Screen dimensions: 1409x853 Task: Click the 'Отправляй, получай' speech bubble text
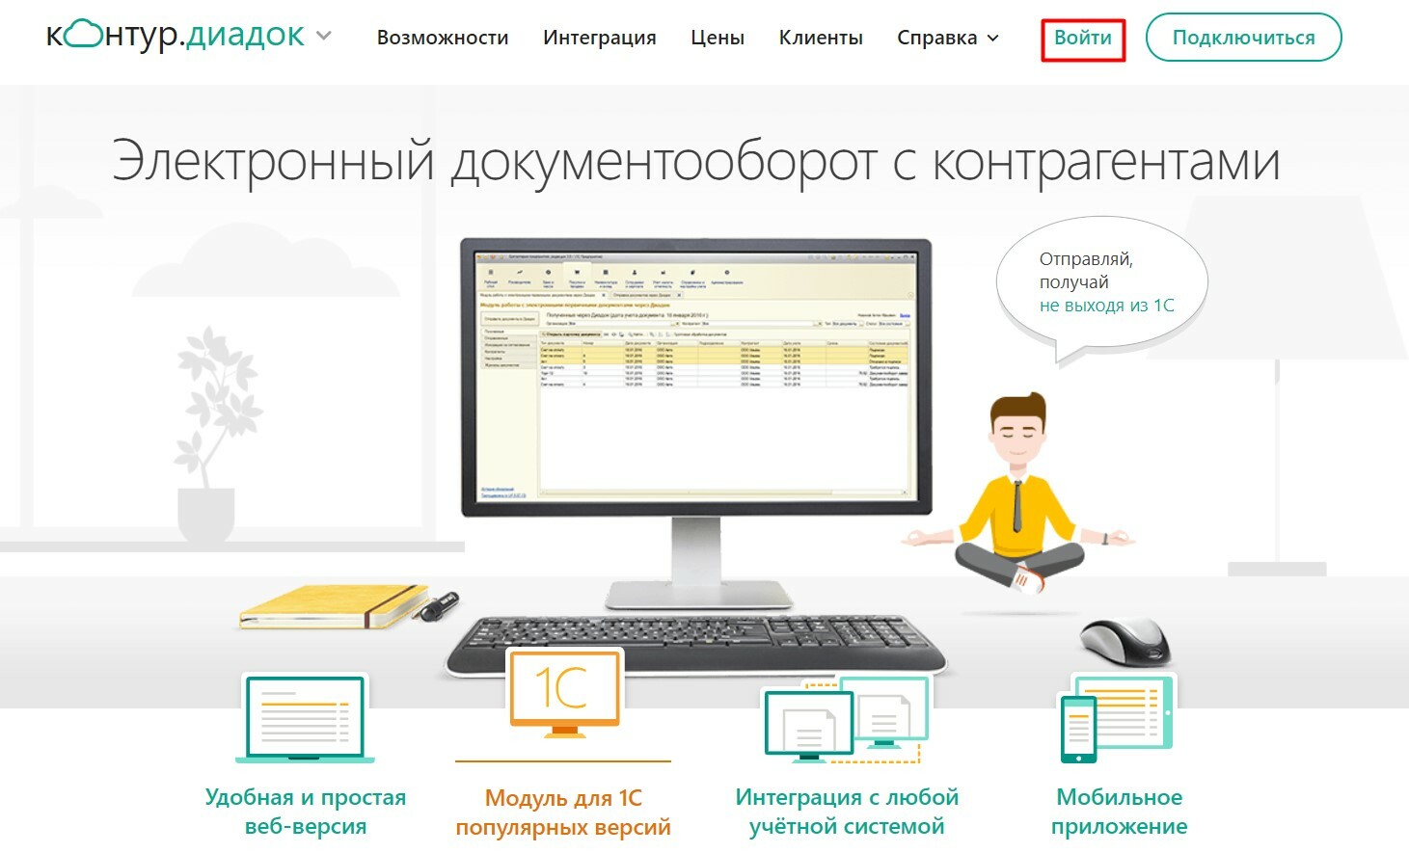[1086, 271]
